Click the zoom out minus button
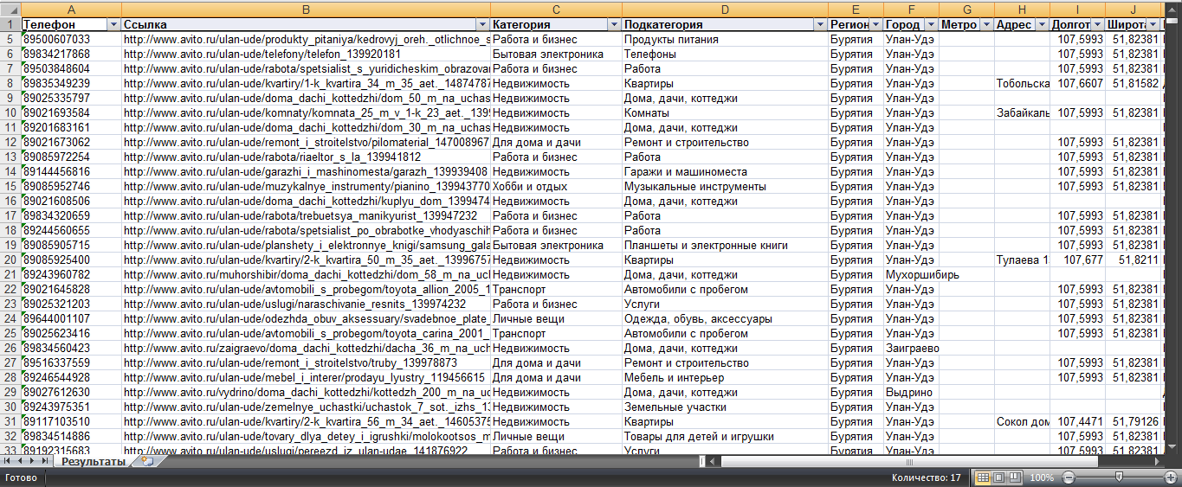The width and height of the screenshot is (1182, 487). [1069, 477]
